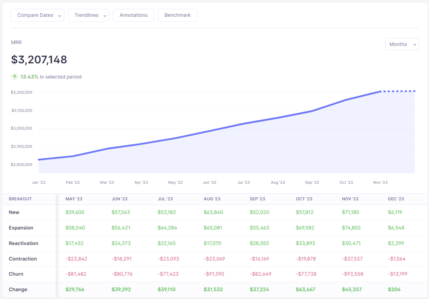The width and height of the screenshot is (429, 299).
Task: Click Churn value -$77,423
Action: [168, 274]
